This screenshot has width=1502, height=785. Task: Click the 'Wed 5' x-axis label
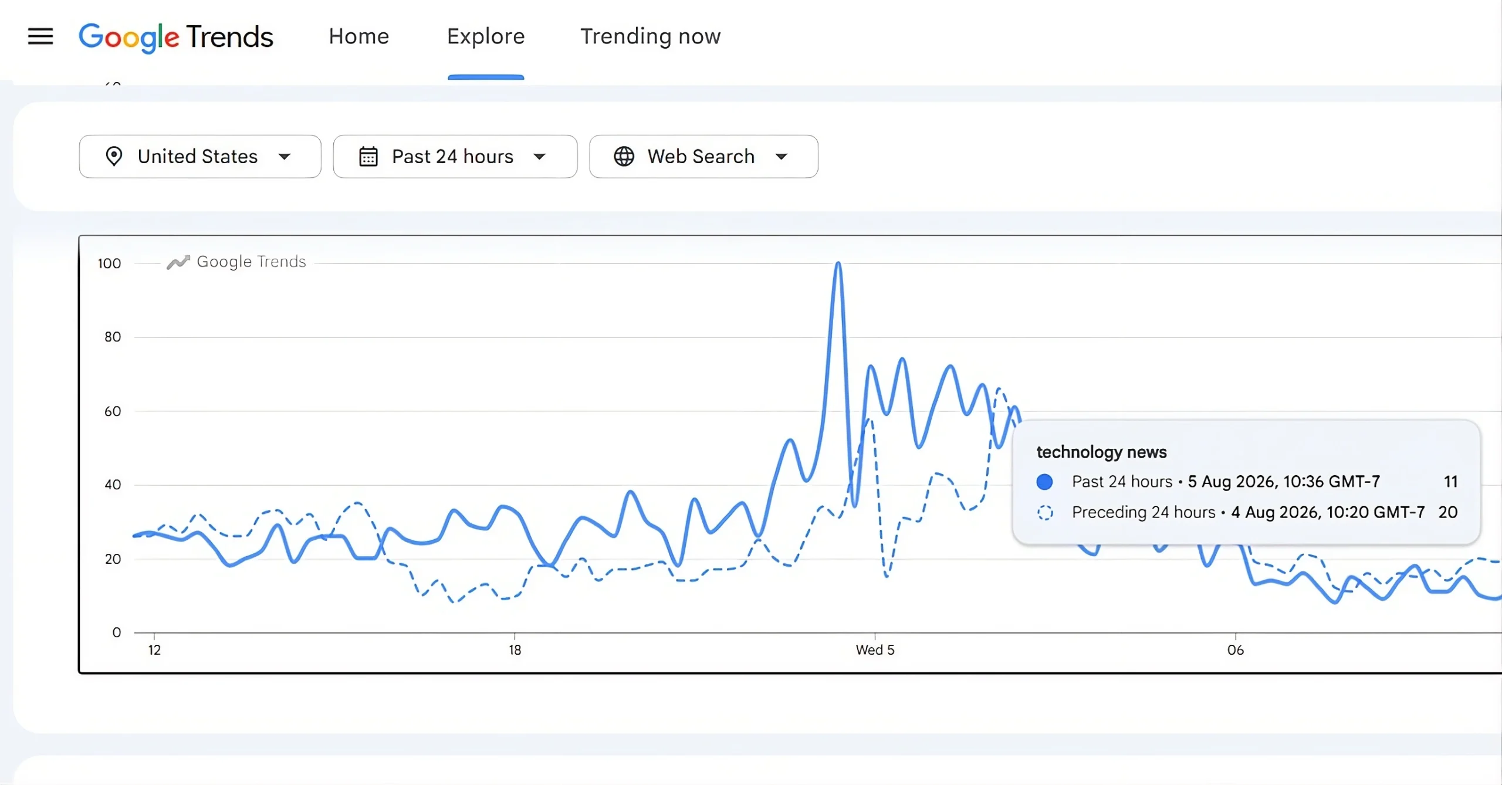pyautogui.click(x=875, y=649)
